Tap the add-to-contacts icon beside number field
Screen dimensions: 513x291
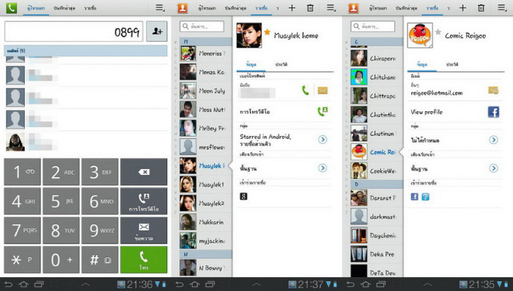tap(157, 31)
